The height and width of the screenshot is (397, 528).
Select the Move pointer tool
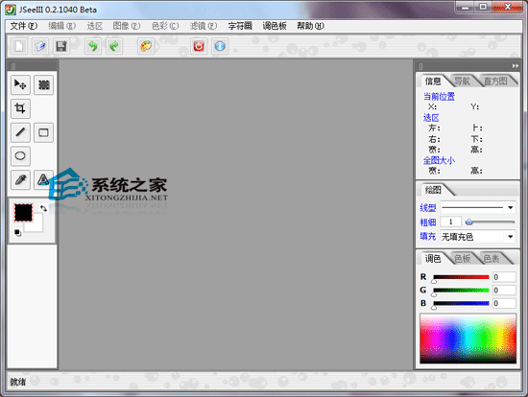pyautogui.click(x=20, y=84)
